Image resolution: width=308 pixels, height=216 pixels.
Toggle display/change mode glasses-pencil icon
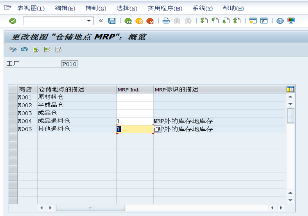tap(13, 49)
